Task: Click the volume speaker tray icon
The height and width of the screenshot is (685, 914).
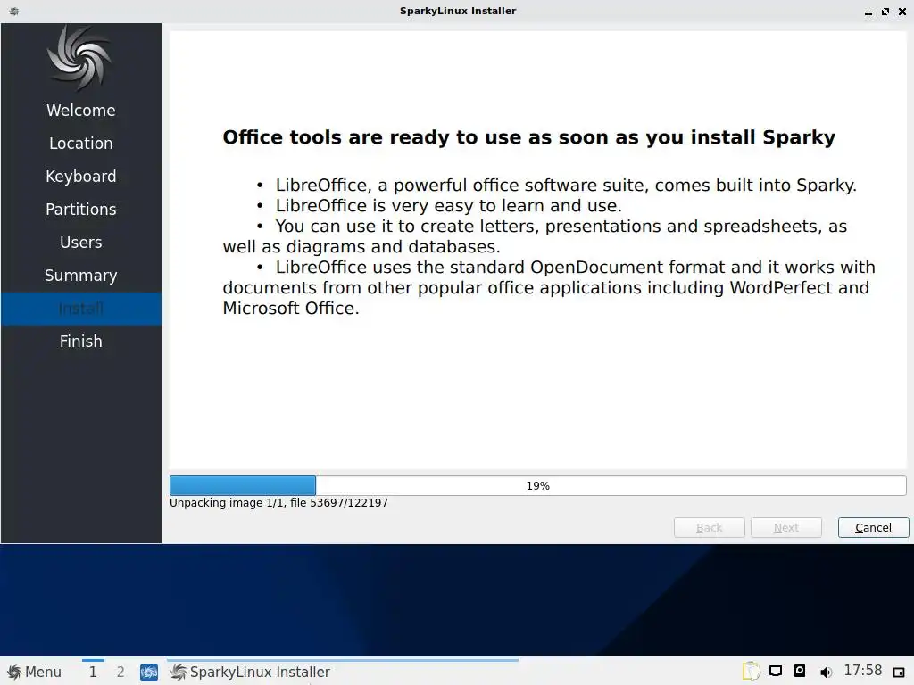Action: [826, 673]
